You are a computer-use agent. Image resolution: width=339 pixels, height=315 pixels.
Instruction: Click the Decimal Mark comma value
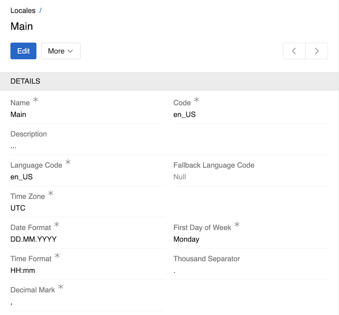(x=11, y=303)
